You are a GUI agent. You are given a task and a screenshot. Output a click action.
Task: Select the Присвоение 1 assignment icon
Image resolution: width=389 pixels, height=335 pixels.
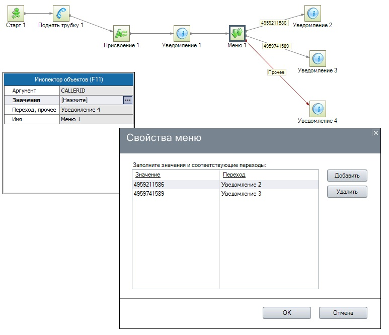point(121,34)
